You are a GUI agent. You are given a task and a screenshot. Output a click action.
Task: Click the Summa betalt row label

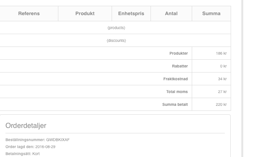click(175, 105)
